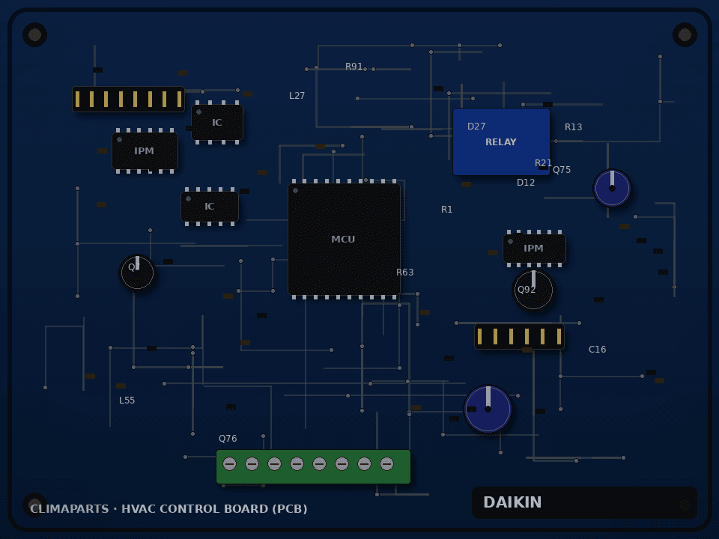
Task: Click the eight-pin gold header connector
Action: coord(128,99)
